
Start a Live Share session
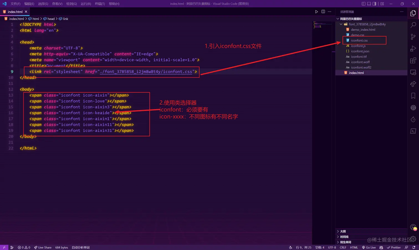click(x=43, y=248)
